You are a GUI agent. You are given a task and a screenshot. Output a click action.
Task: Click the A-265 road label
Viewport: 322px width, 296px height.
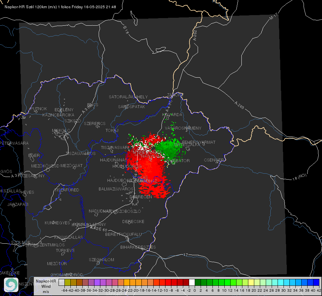(239, 105)
